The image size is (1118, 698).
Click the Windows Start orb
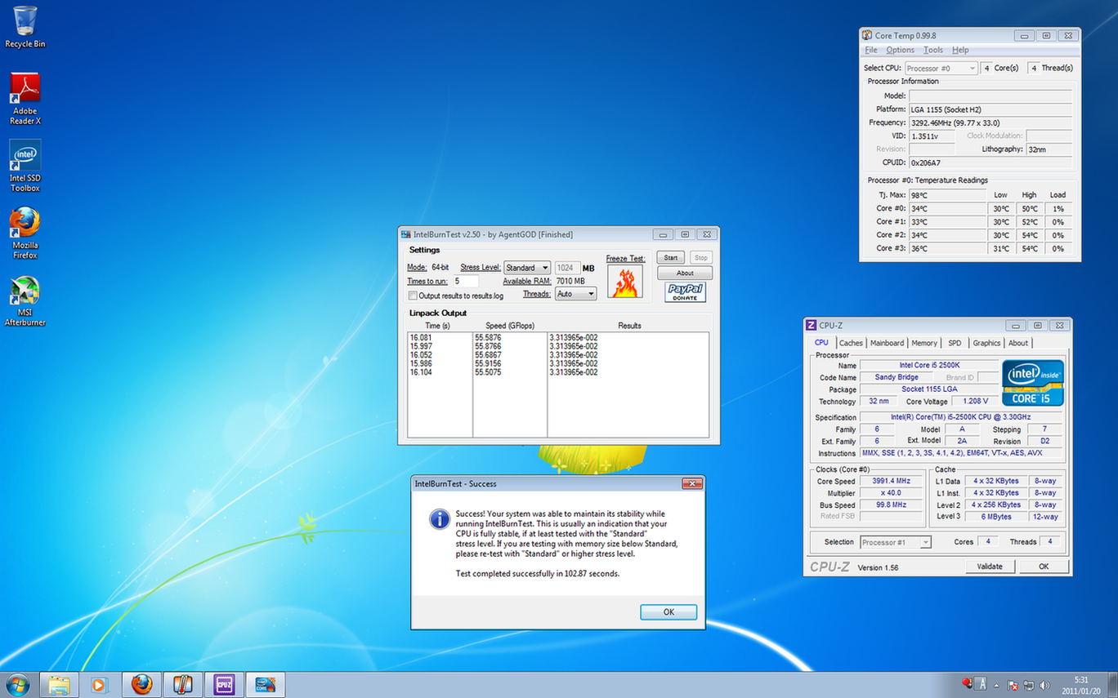(17, 684)
